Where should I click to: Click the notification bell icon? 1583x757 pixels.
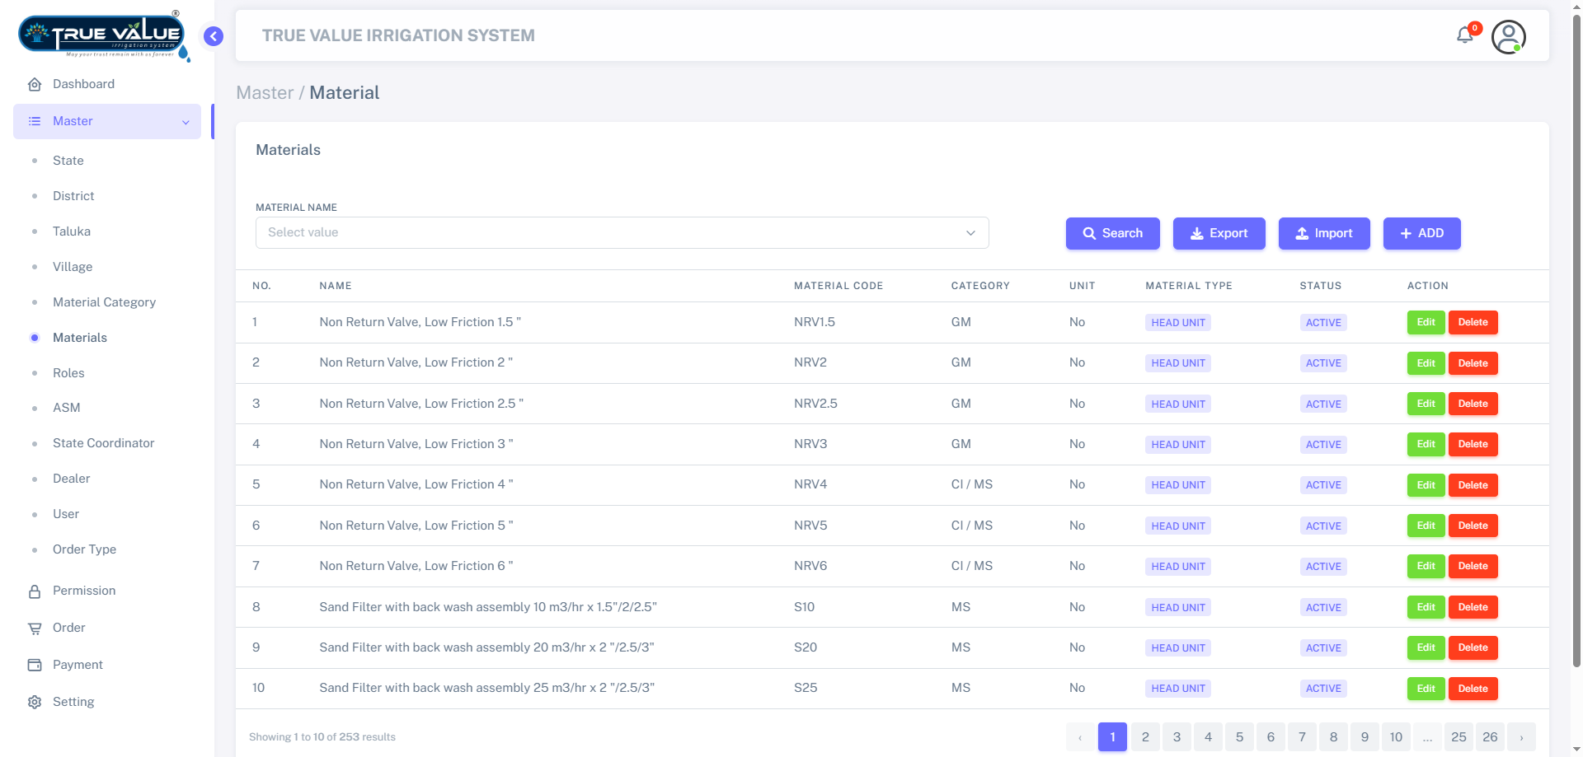coord(1464,35)
